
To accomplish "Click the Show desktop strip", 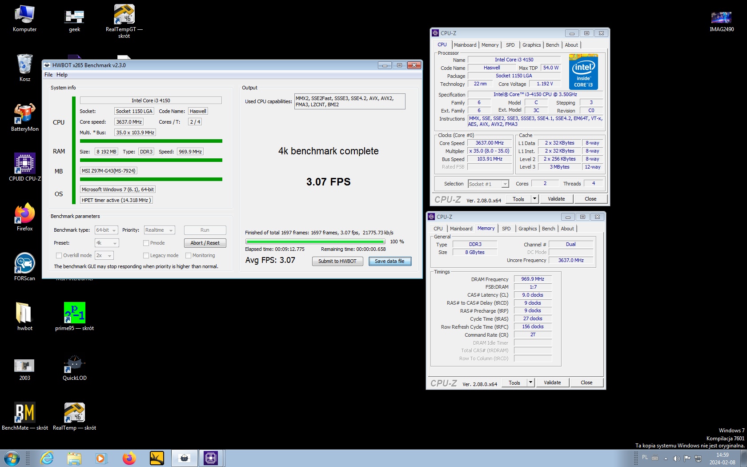I will coord(744,458).
